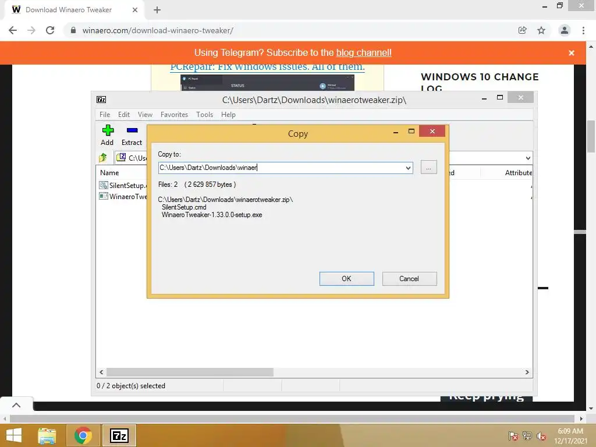Click the PCRepair screenshot thumbnail

(x=267, y=83)
